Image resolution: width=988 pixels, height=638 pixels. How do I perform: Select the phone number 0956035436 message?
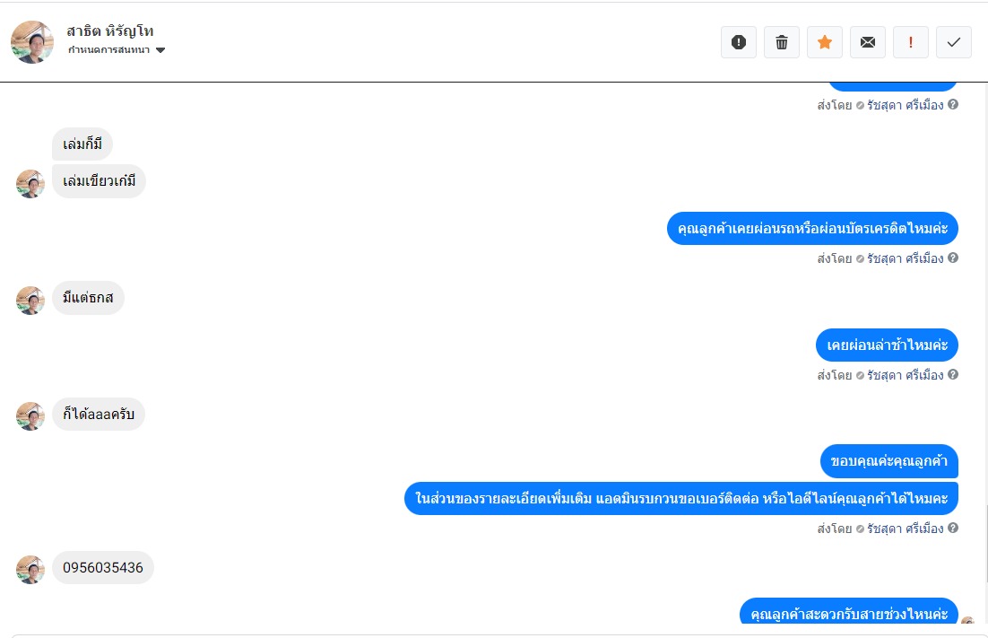click(103, 567)
